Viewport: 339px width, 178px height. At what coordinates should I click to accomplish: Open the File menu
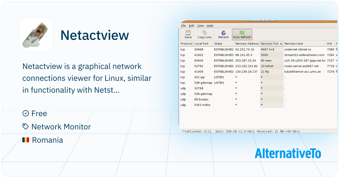[x=184, y=26]
